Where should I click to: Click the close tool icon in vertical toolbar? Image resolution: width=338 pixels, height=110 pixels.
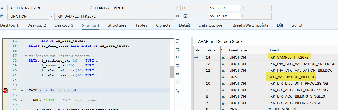point(177,41)
